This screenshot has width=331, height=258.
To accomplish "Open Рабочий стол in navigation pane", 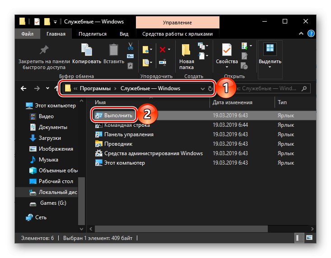I will coord(51,181).
